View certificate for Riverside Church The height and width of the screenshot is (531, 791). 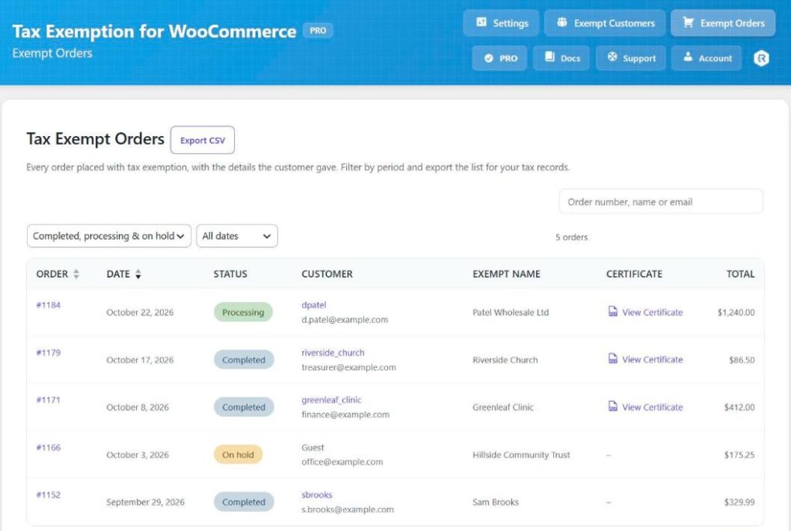click(646, 359)
